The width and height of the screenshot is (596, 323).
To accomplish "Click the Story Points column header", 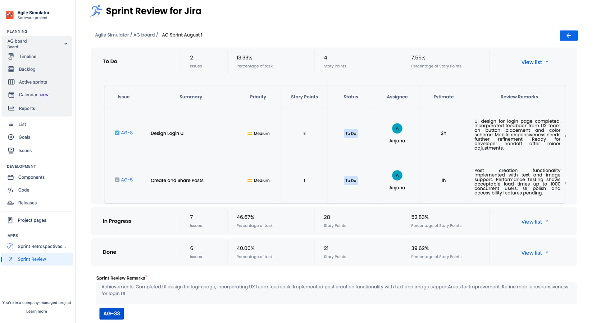I will (304, 97).
